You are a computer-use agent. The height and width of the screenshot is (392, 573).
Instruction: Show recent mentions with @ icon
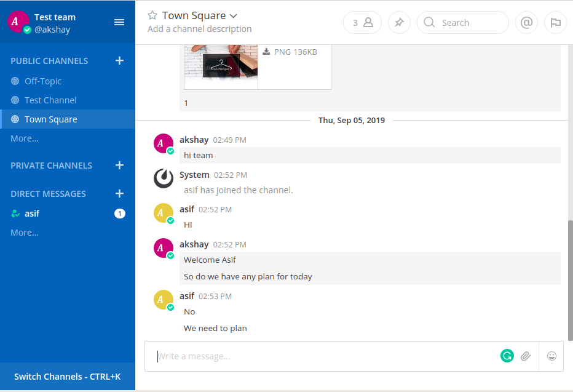(x=526, y=23)
